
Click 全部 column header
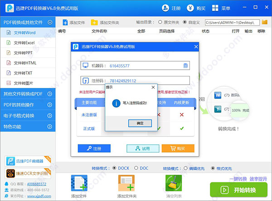click(141, 31)
